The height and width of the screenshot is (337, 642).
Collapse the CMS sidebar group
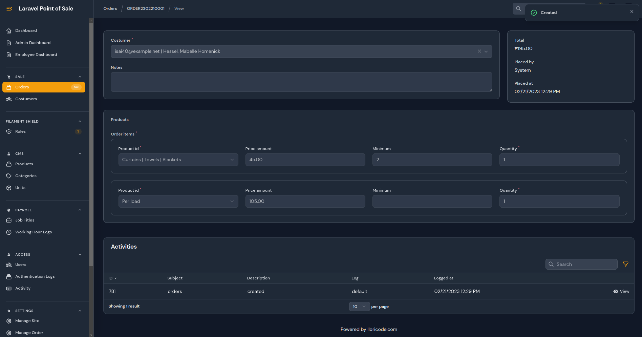[80, 153]
